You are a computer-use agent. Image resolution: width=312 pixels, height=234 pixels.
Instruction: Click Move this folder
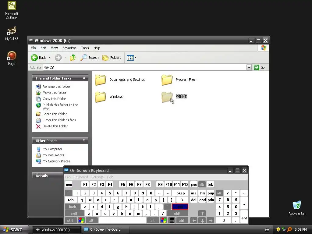[x=54, y=93]
